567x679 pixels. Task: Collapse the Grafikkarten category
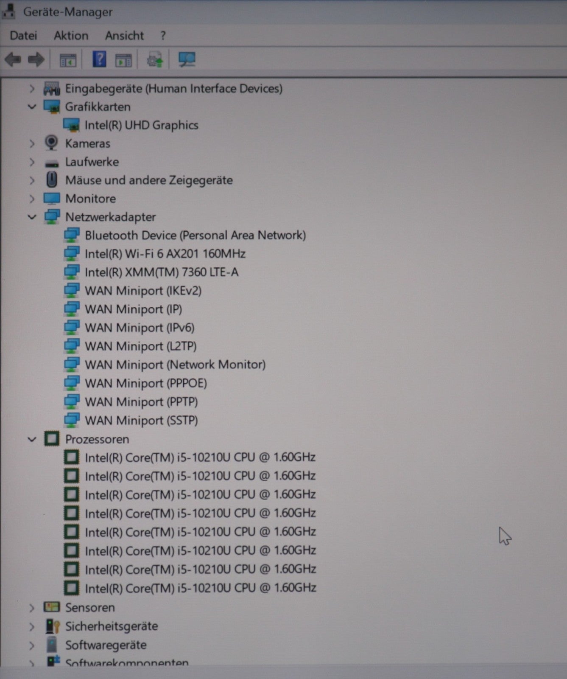tap(32, 107)
